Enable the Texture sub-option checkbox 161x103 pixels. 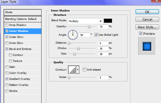pos(10,61)
